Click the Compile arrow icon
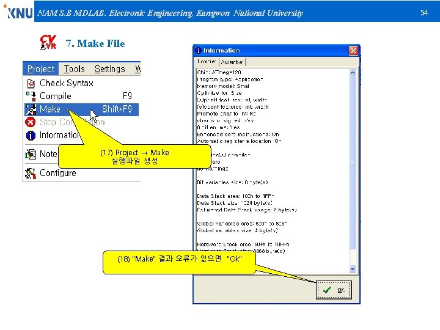 (x=31, y=97)
